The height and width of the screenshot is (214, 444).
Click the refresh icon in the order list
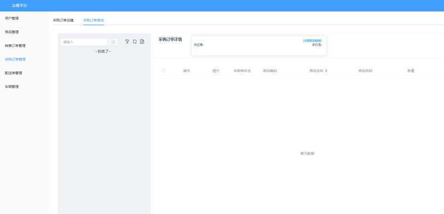point(135,41)
